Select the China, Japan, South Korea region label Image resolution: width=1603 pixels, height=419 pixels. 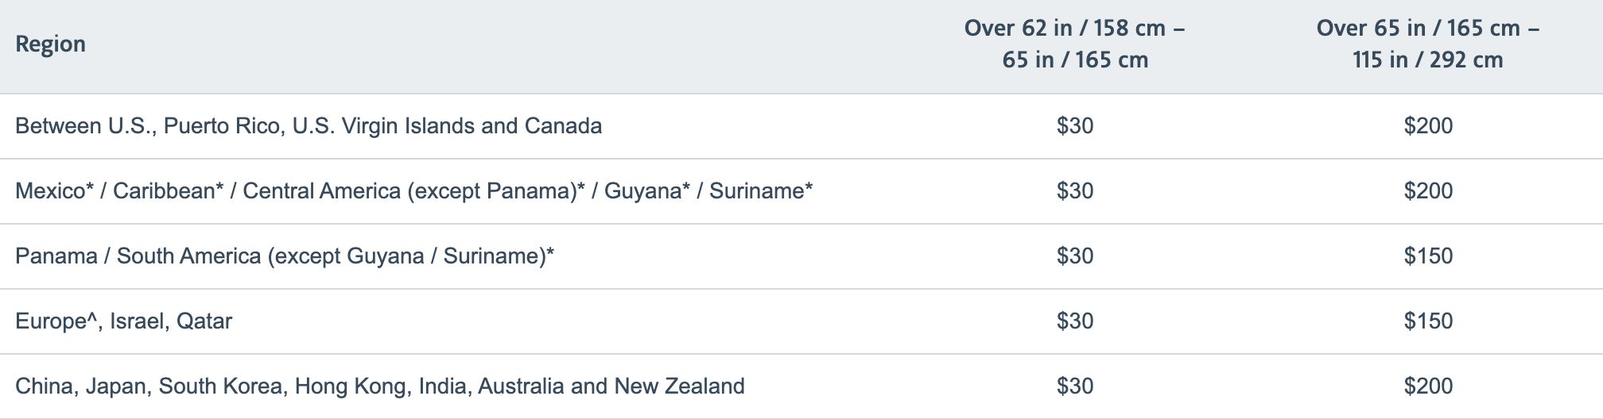pos(379,386)
